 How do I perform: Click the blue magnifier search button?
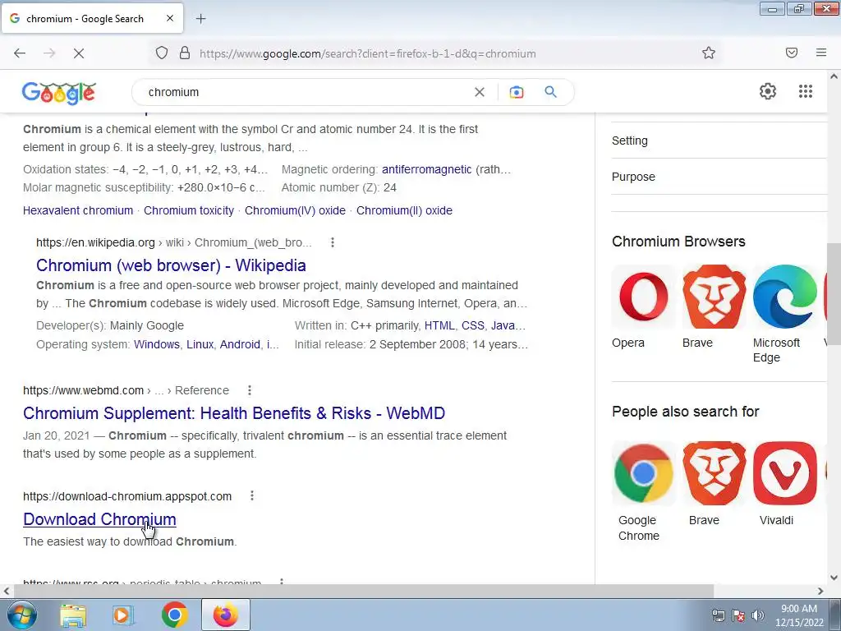coord(550,92)
